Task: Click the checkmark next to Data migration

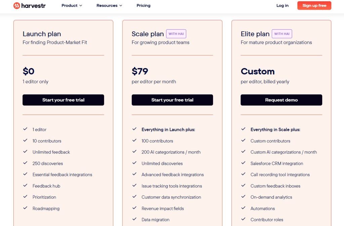Action: (134, 219)
